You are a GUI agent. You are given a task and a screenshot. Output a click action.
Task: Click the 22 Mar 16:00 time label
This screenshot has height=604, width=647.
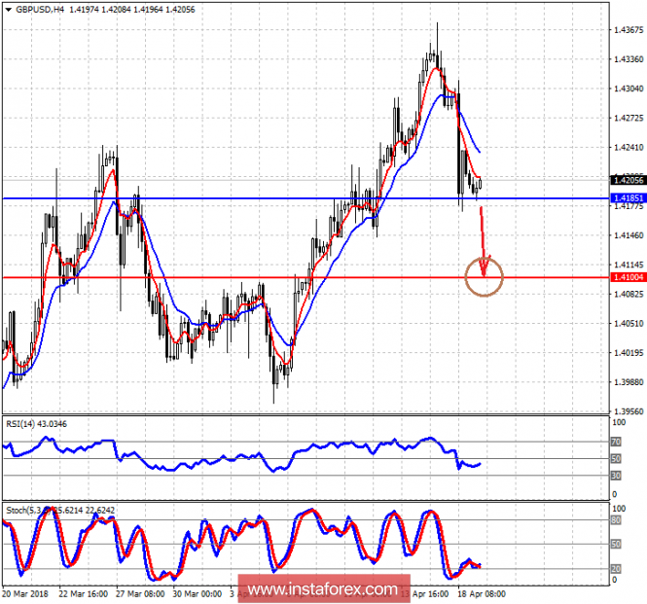[83, 592]
